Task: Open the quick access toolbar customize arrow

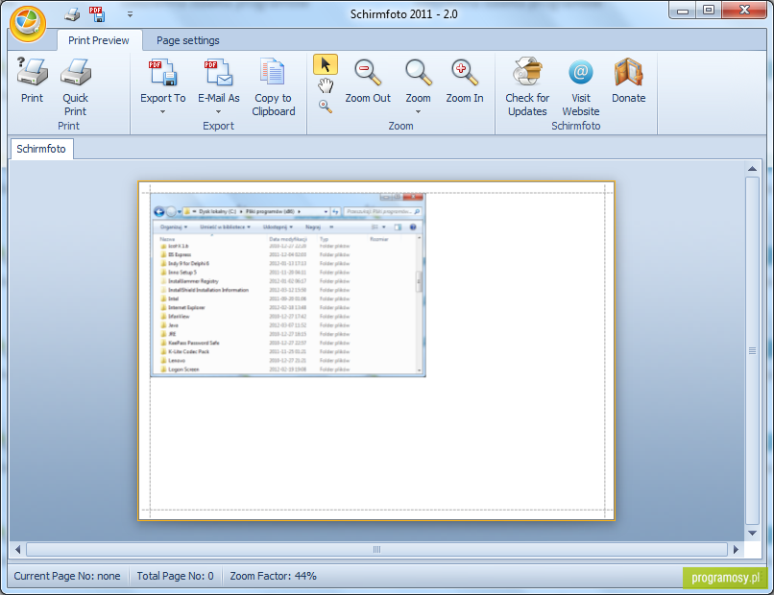Action: tap(130, 14)
